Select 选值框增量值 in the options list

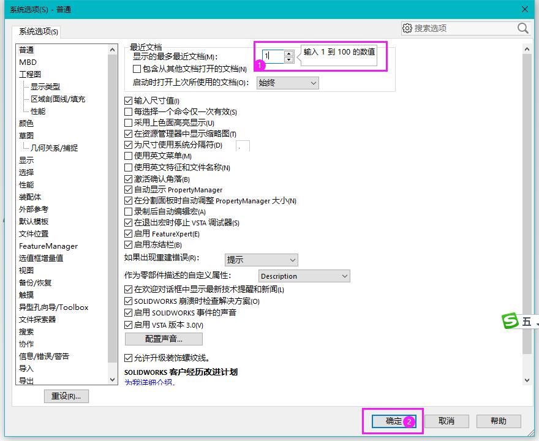(x=41, y=258)
